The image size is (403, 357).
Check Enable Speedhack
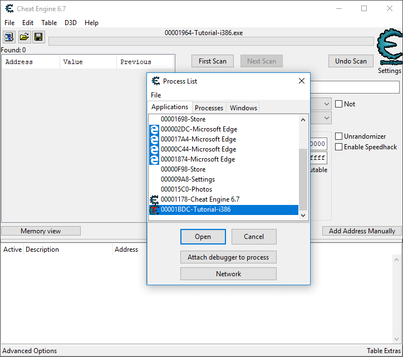click(x=338, y=147)
